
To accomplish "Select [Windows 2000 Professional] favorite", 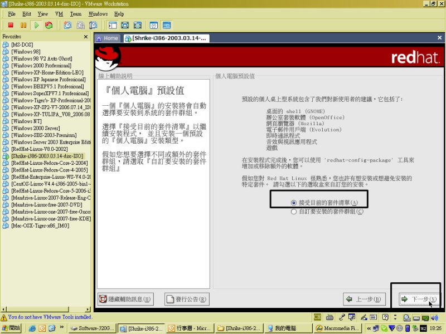I will (41, 66).
